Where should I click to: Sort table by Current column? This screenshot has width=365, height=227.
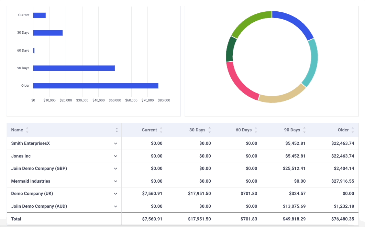pos(161,130)
